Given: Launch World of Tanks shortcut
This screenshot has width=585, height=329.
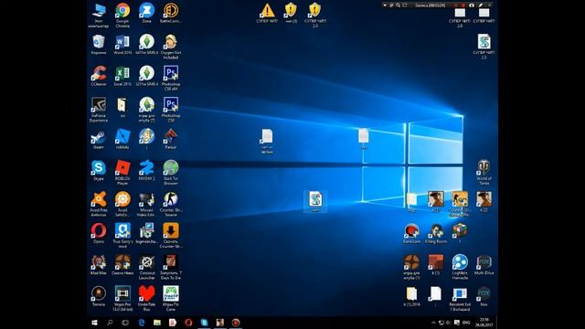Looking at the screenshot, I should (484, 172).
